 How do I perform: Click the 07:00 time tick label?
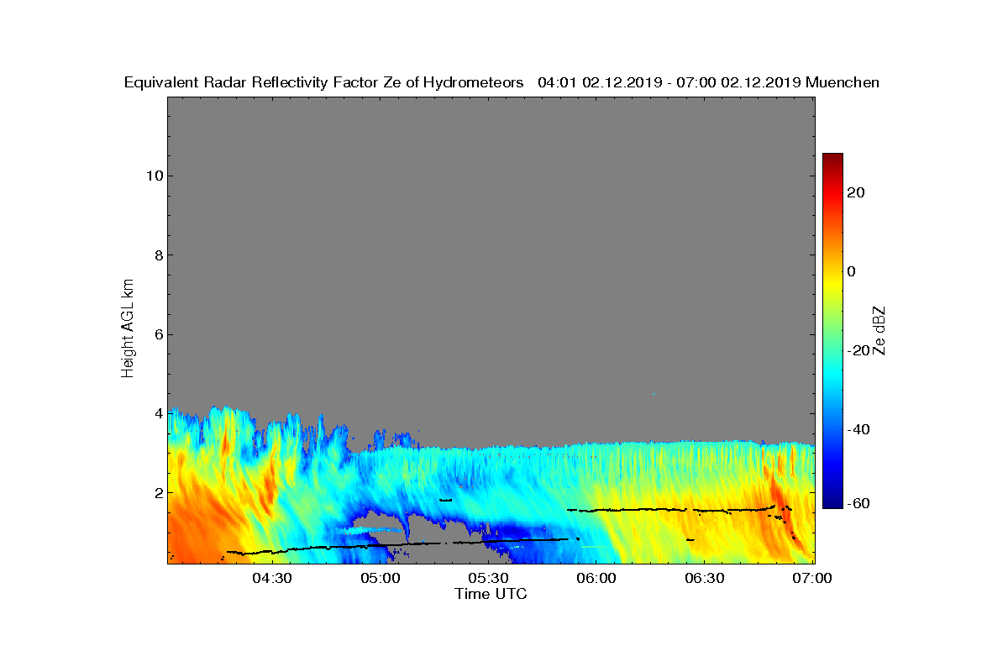[x=813, y=578]
